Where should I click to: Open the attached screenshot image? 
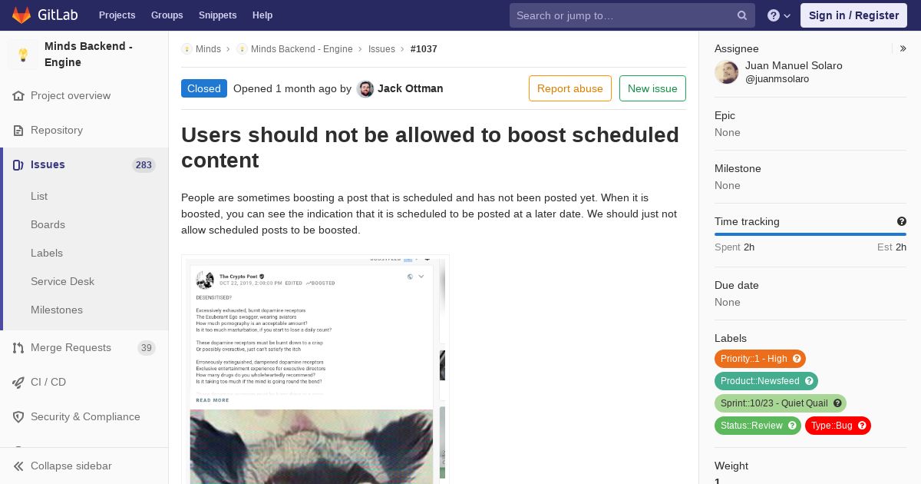tap(315, 370)
